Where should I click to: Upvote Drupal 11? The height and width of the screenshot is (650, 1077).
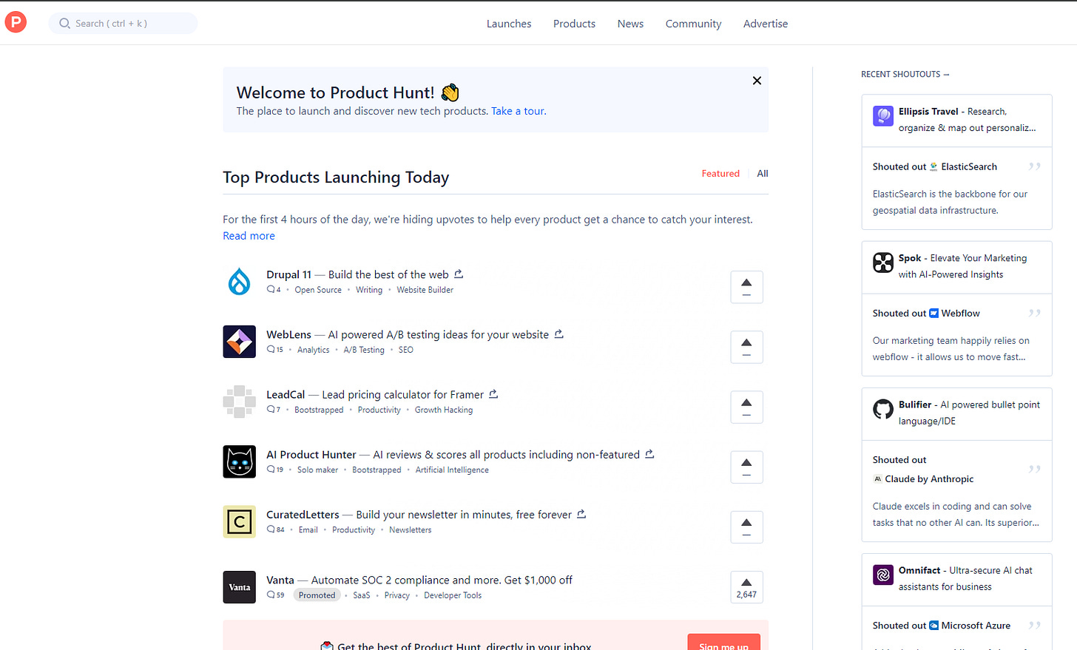click(x=746, y=287)
